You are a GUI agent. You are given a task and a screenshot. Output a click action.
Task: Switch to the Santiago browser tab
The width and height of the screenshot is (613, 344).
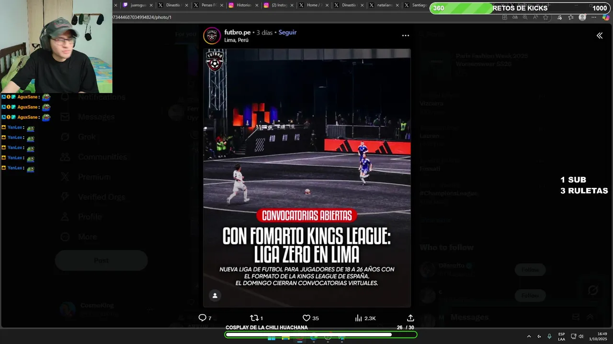point(415,5)
